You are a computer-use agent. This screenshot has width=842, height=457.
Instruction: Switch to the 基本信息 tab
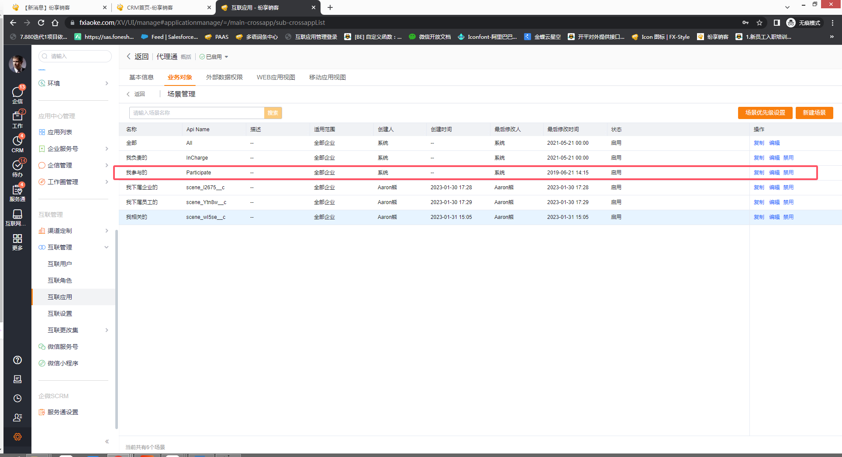(141, 77)
